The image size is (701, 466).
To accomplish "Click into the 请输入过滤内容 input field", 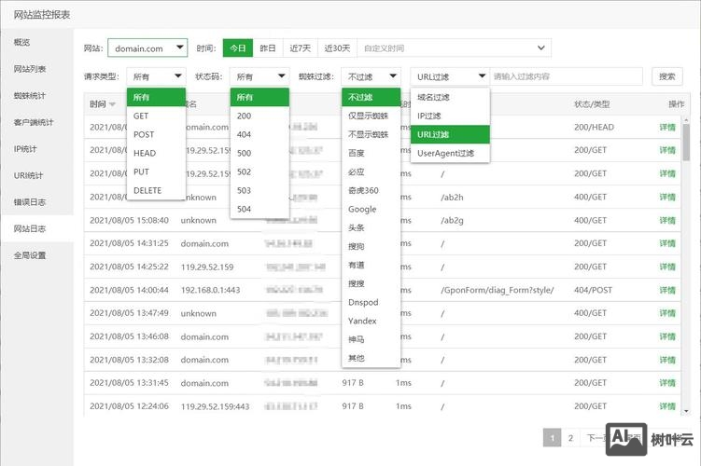I will point(568,76).
